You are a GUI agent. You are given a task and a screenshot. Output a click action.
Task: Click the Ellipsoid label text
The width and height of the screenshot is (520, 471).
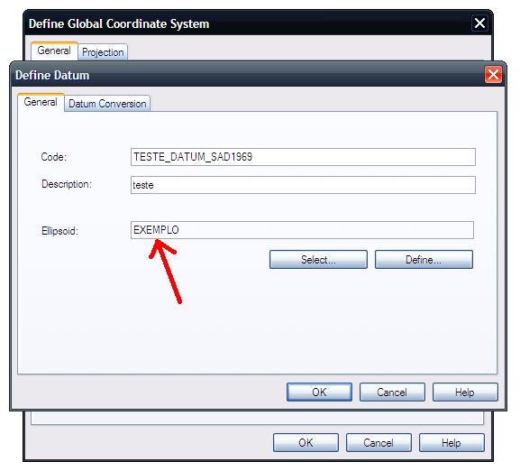60,231
